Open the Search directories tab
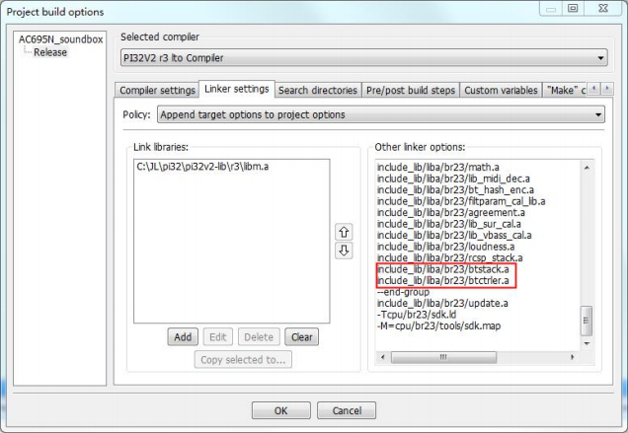 318,91
